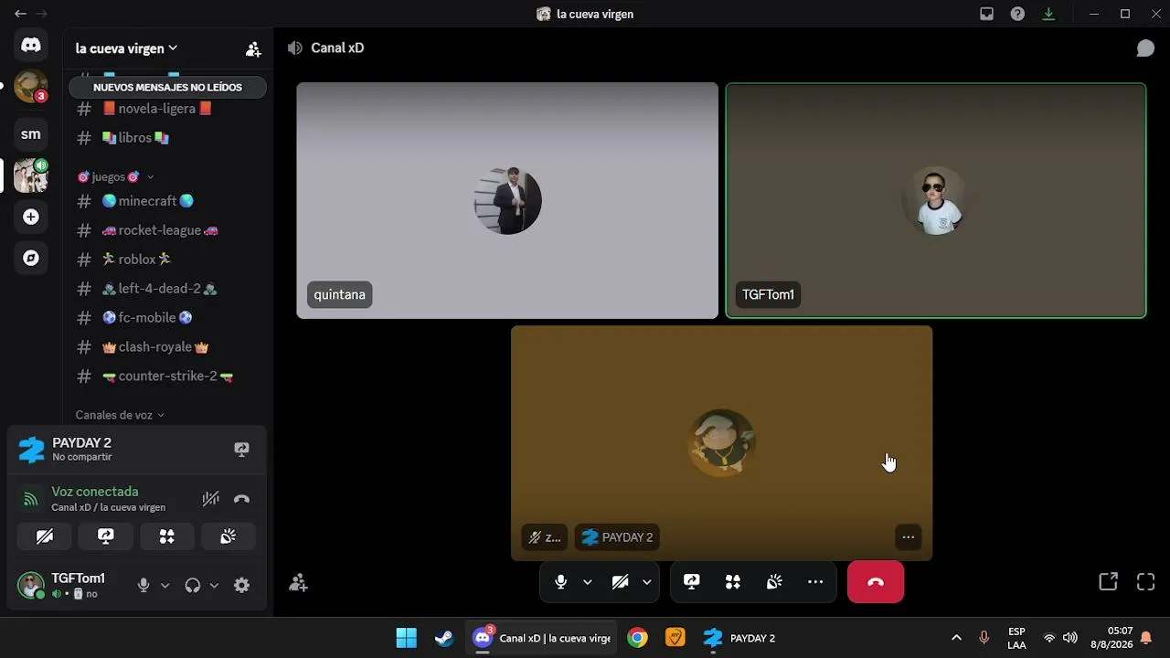Screen dimensions: 1170x658
Task: Open the soundboard from the call controls
Action: (774, 582)
